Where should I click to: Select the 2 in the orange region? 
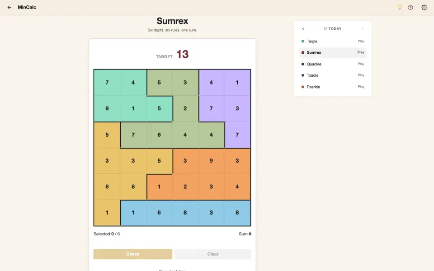coord(185,187)
